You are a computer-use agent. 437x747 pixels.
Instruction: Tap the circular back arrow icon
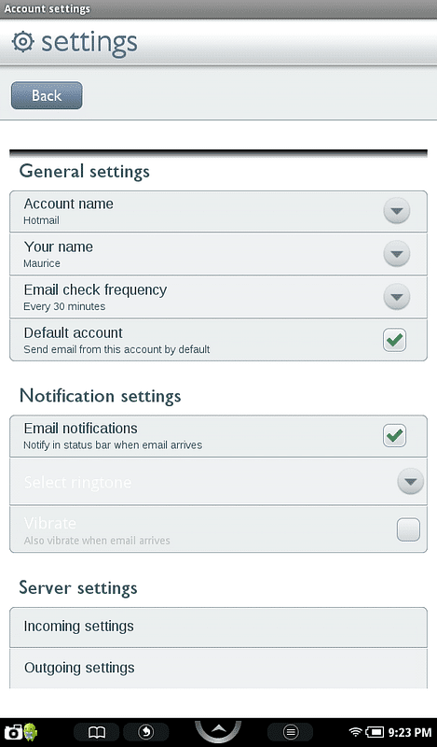click(145, 732)
